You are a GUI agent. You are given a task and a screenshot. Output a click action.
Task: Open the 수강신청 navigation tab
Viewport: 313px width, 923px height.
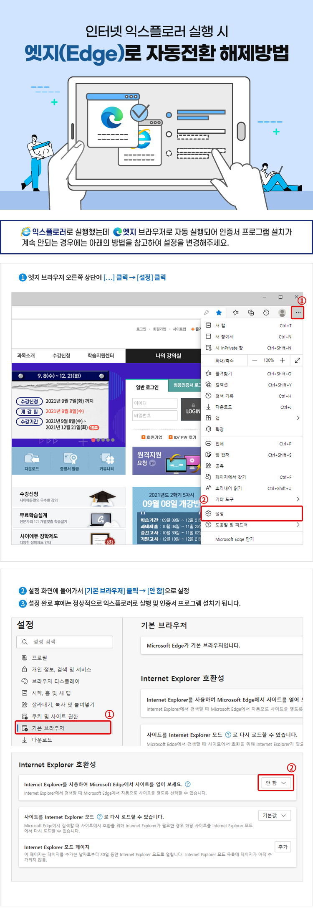tap(61, 356)
